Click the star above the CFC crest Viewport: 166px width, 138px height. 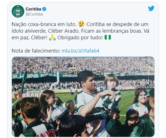pos(18,7)
